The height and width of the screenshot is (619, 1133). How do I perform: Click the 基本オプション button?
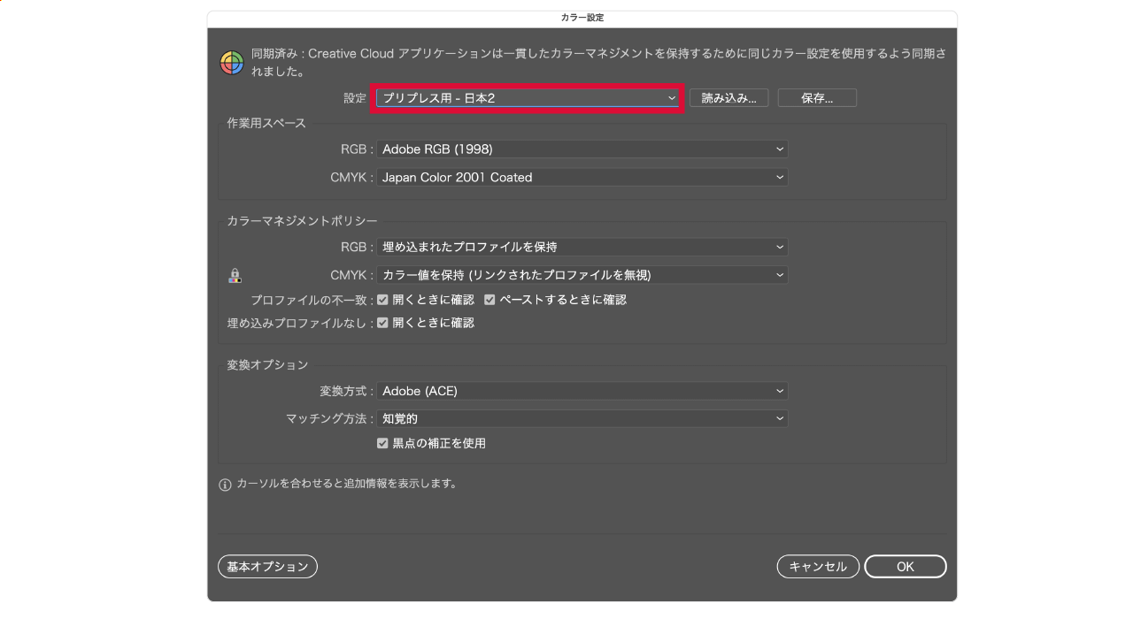[267, 567]
